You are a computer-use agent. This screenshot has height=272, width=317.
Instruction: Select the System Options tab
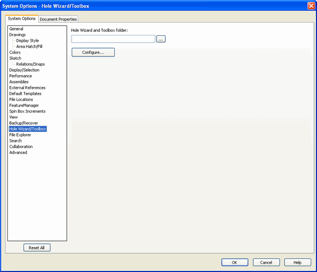click(22, 19)
